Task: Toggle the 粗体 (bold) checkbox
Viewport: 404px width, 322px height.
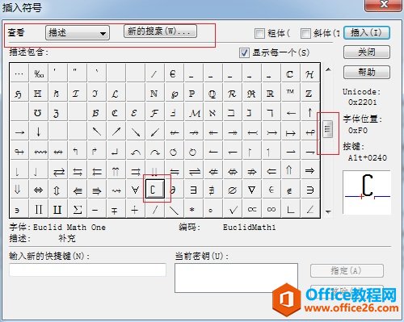Action: (x=259, y=33)
